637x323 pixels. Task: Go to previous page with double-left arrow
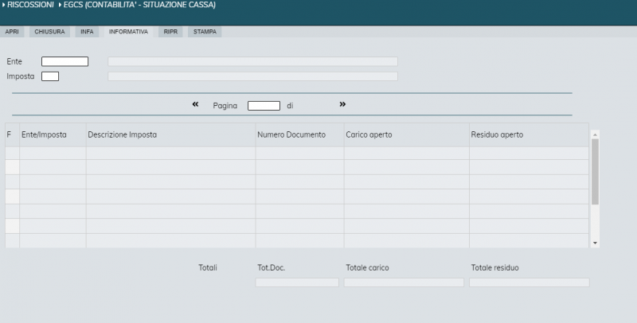click(x=195, y=104)
